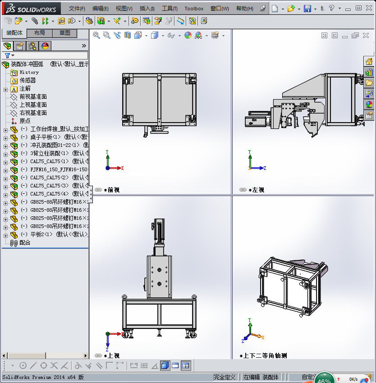Click the Interference Detection ruler icon
The height and width of the screenshot is (383, 376).
180,21
